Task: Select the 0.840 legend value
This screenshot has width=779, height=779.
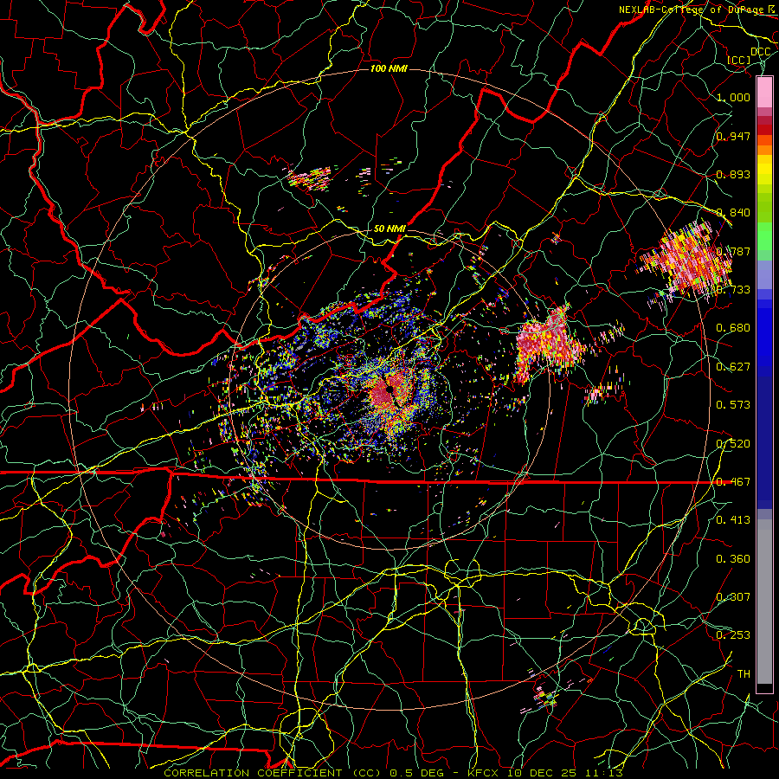Action: pos(733,213)
